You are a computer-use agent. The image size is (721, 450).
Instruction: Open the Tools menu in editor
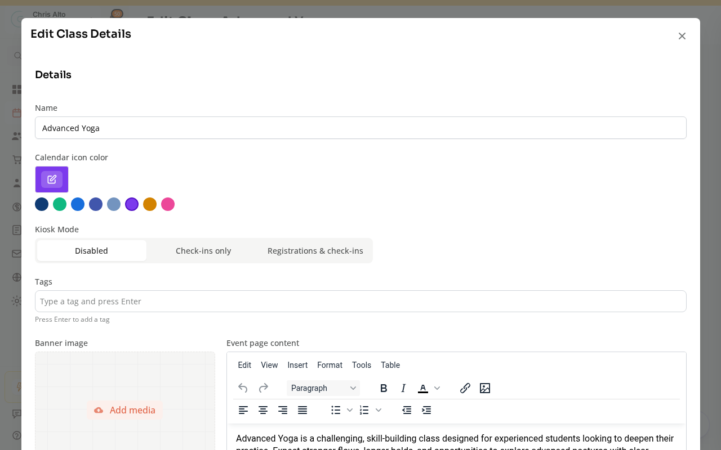[x=362, y=365]
